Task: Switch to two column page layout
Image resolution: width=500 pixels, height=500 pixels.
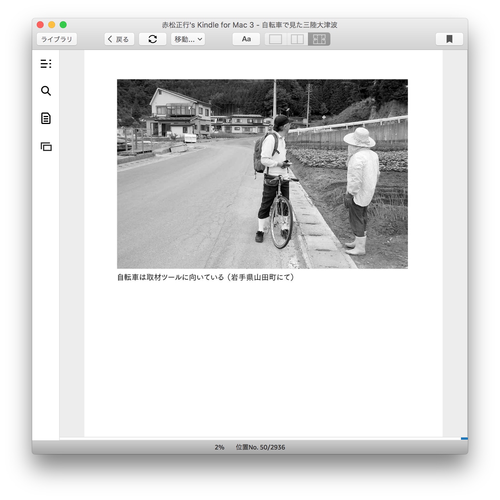Action: point(297,39)
